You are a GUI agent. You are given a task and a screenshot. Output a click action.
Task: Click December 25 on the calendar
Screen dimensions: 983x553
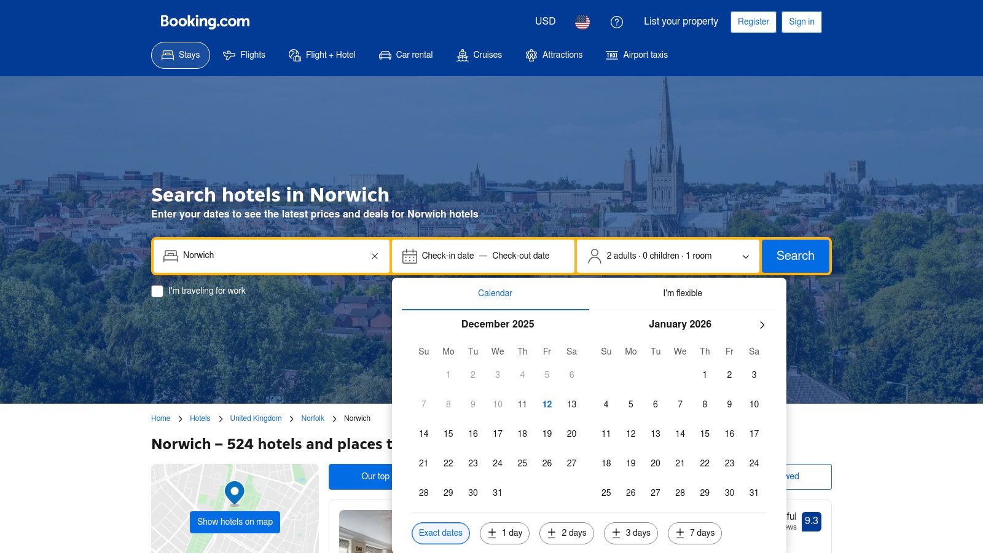522,463
